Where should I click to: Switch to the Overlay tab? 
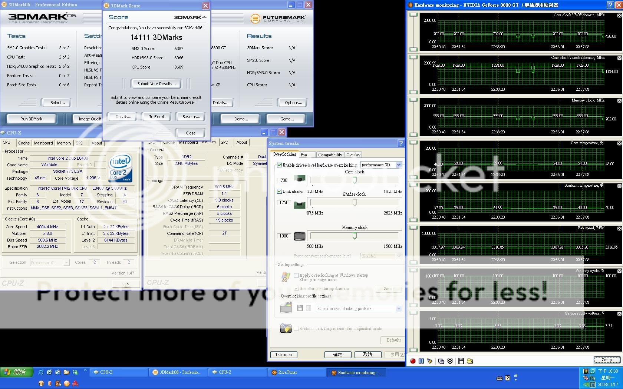pos(353,154)
